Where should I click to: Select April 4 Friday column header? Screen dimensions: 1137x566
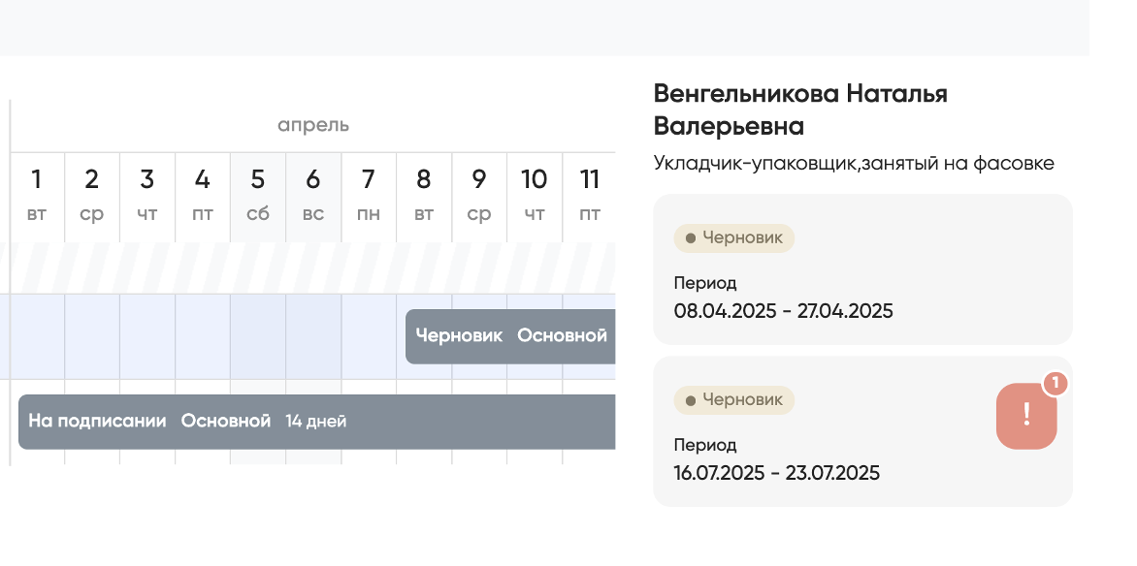pyautogui.click(x=203, y=196)
